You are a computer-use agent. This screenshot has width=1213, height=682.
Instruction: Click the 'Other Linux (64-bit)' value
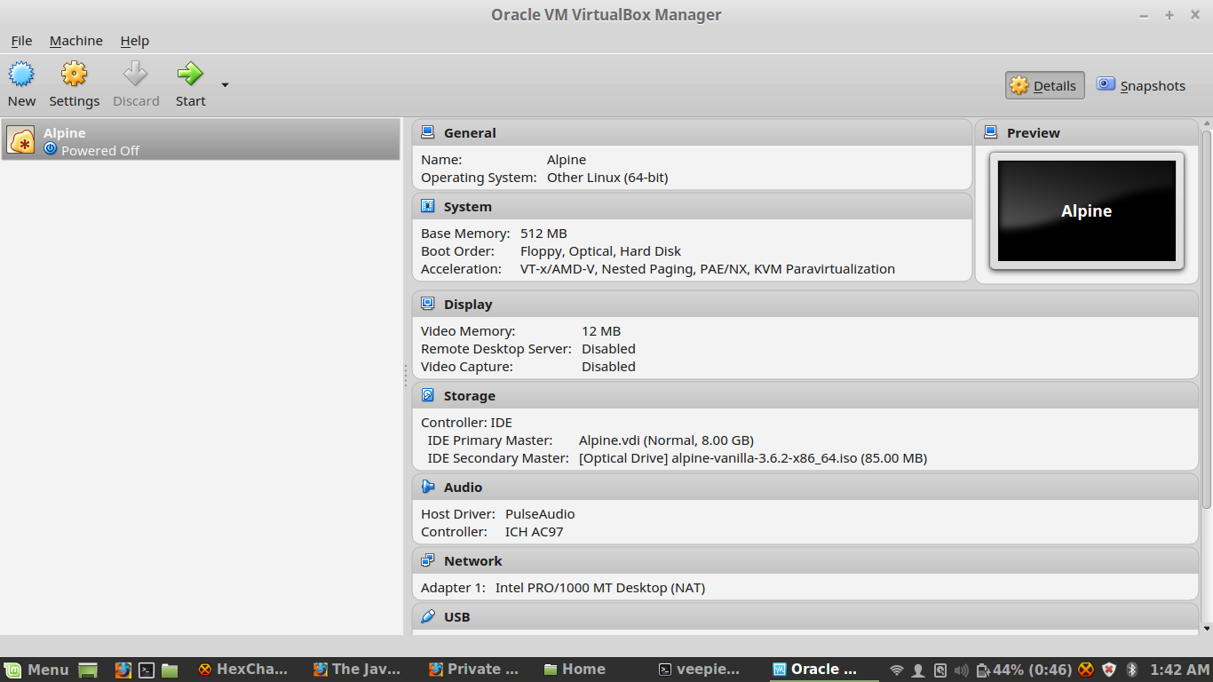pos(607,178)
